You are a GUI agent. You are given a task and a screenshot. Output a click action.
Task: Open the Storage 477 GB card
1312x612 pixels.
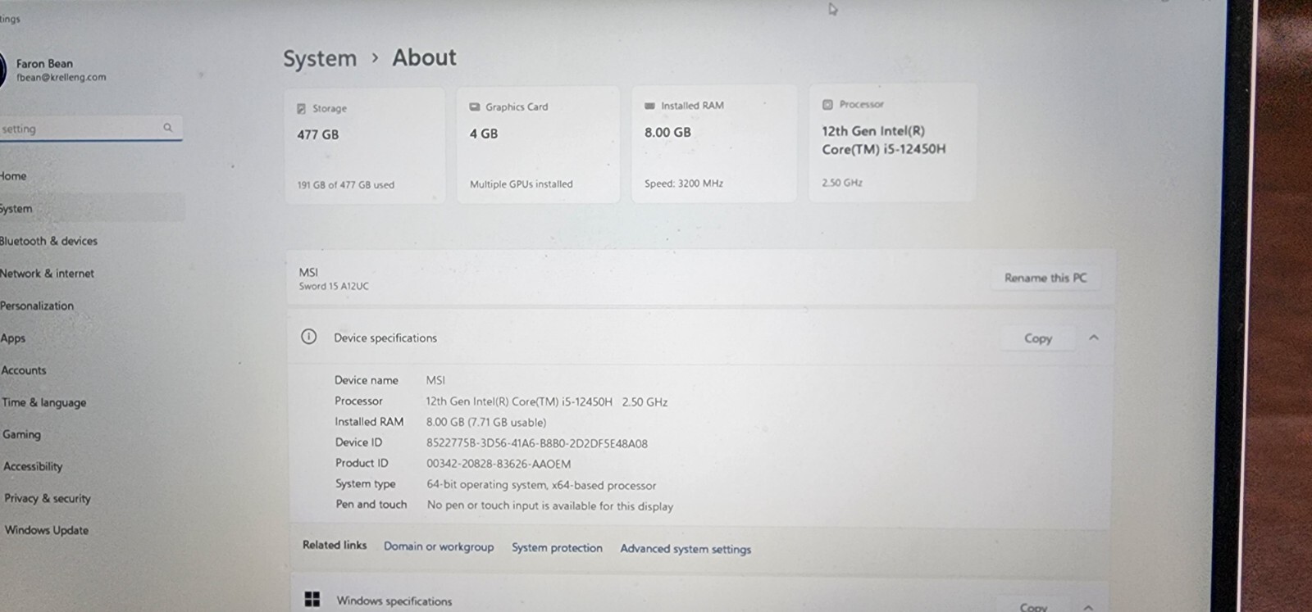pos(365,146)
